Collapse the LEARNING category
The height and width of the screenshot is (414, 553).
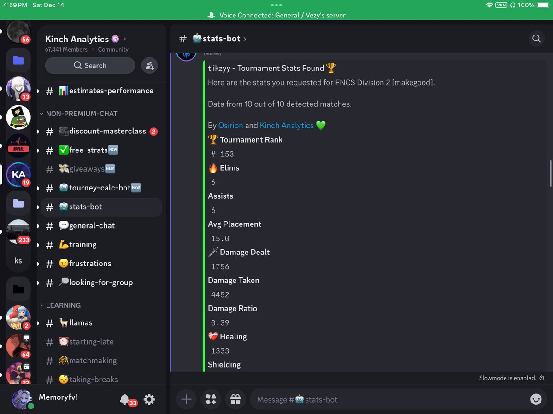(60, 305)
